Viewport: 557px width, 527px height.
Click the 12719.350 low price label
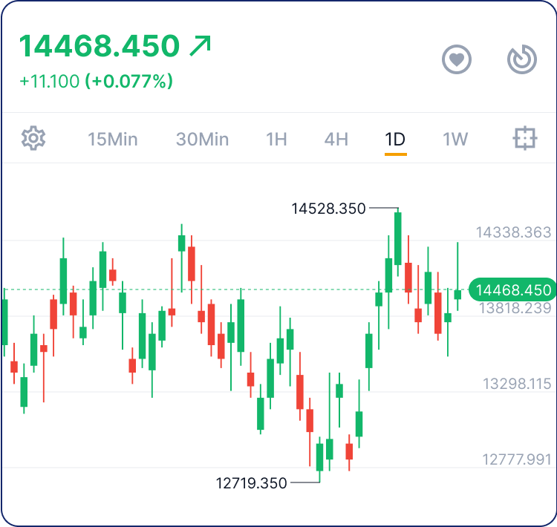[x=251, y=483]
